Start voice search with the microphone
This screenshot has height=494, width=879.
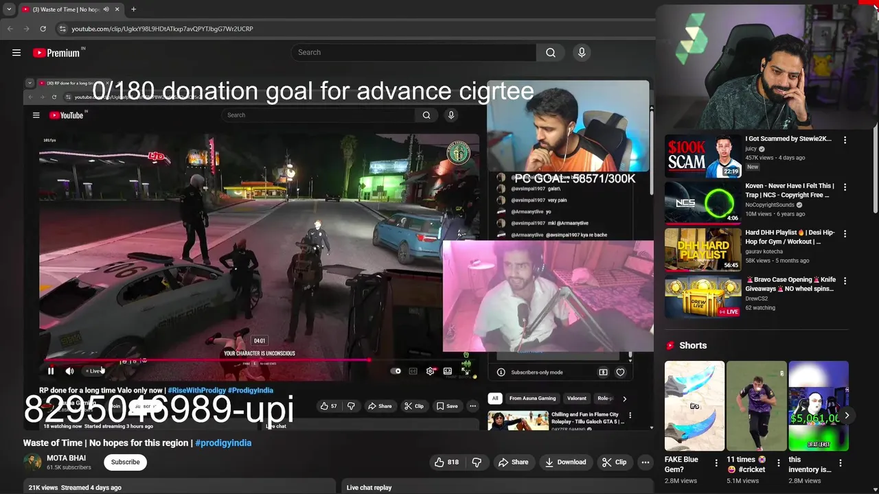582,52
